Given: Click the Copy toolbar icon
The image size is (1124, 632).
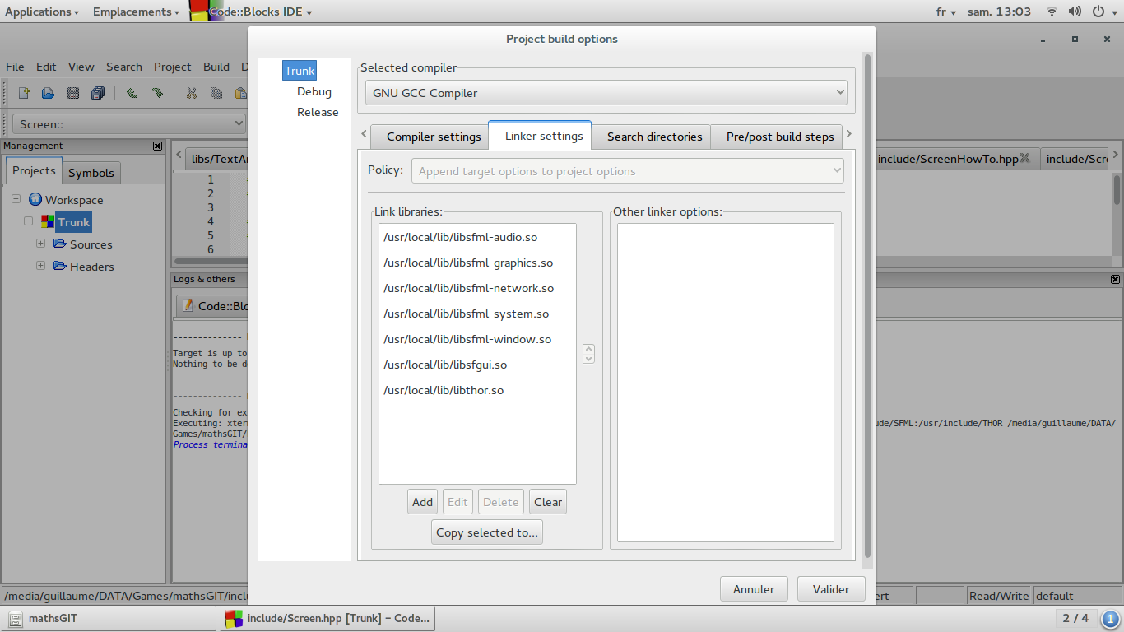Looking at the screenshot, I should [x=216, y=93].
